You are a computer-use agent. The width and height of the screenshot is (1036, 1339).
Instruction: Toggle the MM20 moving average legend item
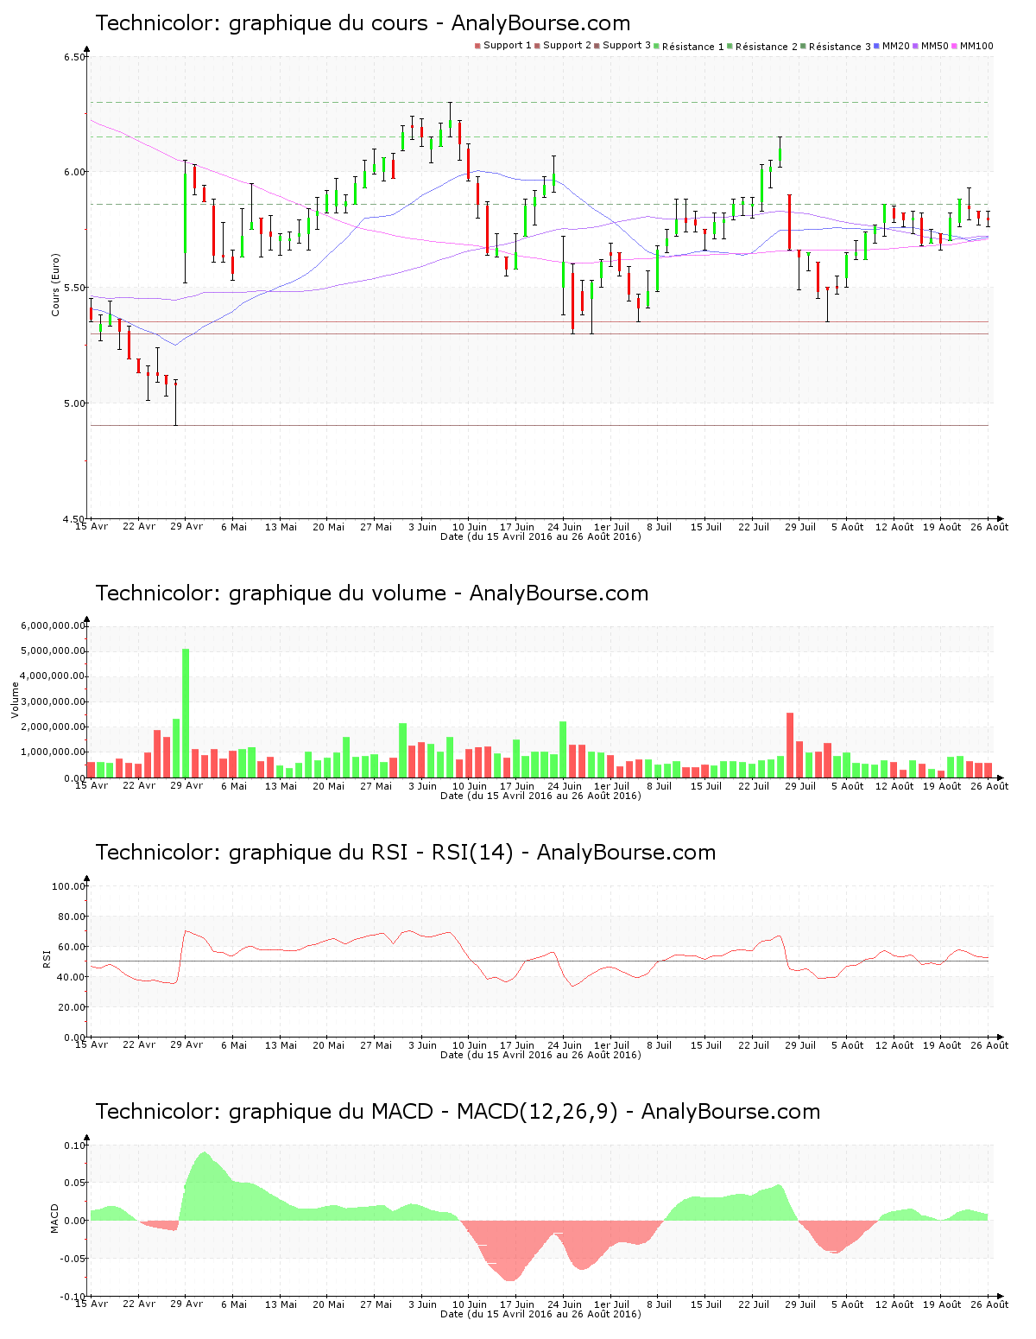[895, 46]
